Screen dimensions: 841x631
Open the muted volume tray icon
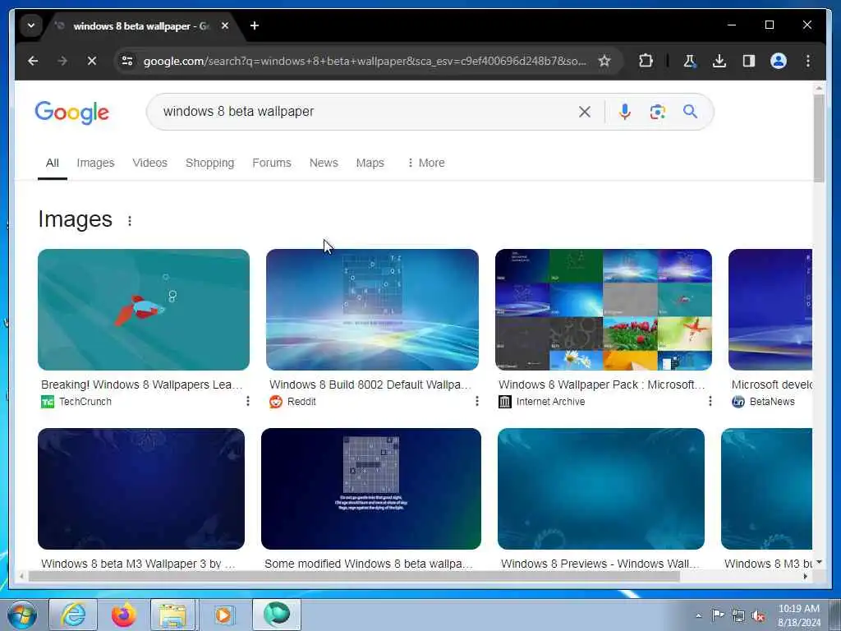point(758,616)
